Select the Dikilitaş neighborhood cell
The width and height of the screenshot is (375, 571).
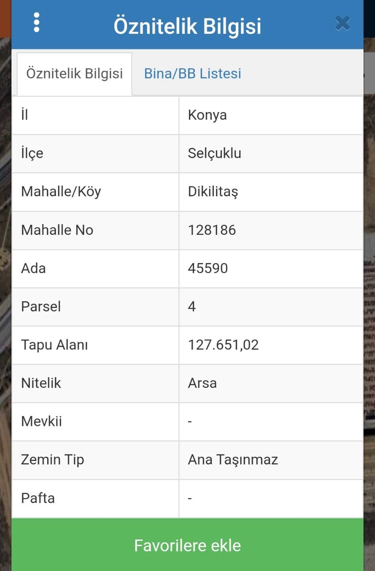pyautogui.click(x=271, y=192)
